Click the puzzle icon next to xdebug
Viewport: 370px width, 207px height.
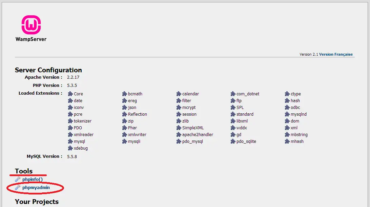[x=70, y=148]
